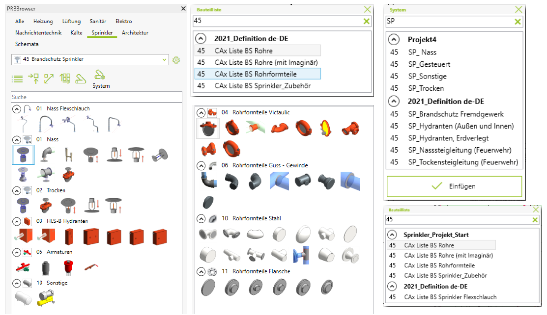
Task: Select the black Guss-Gewinde end cap
Action: pos(208,202)
